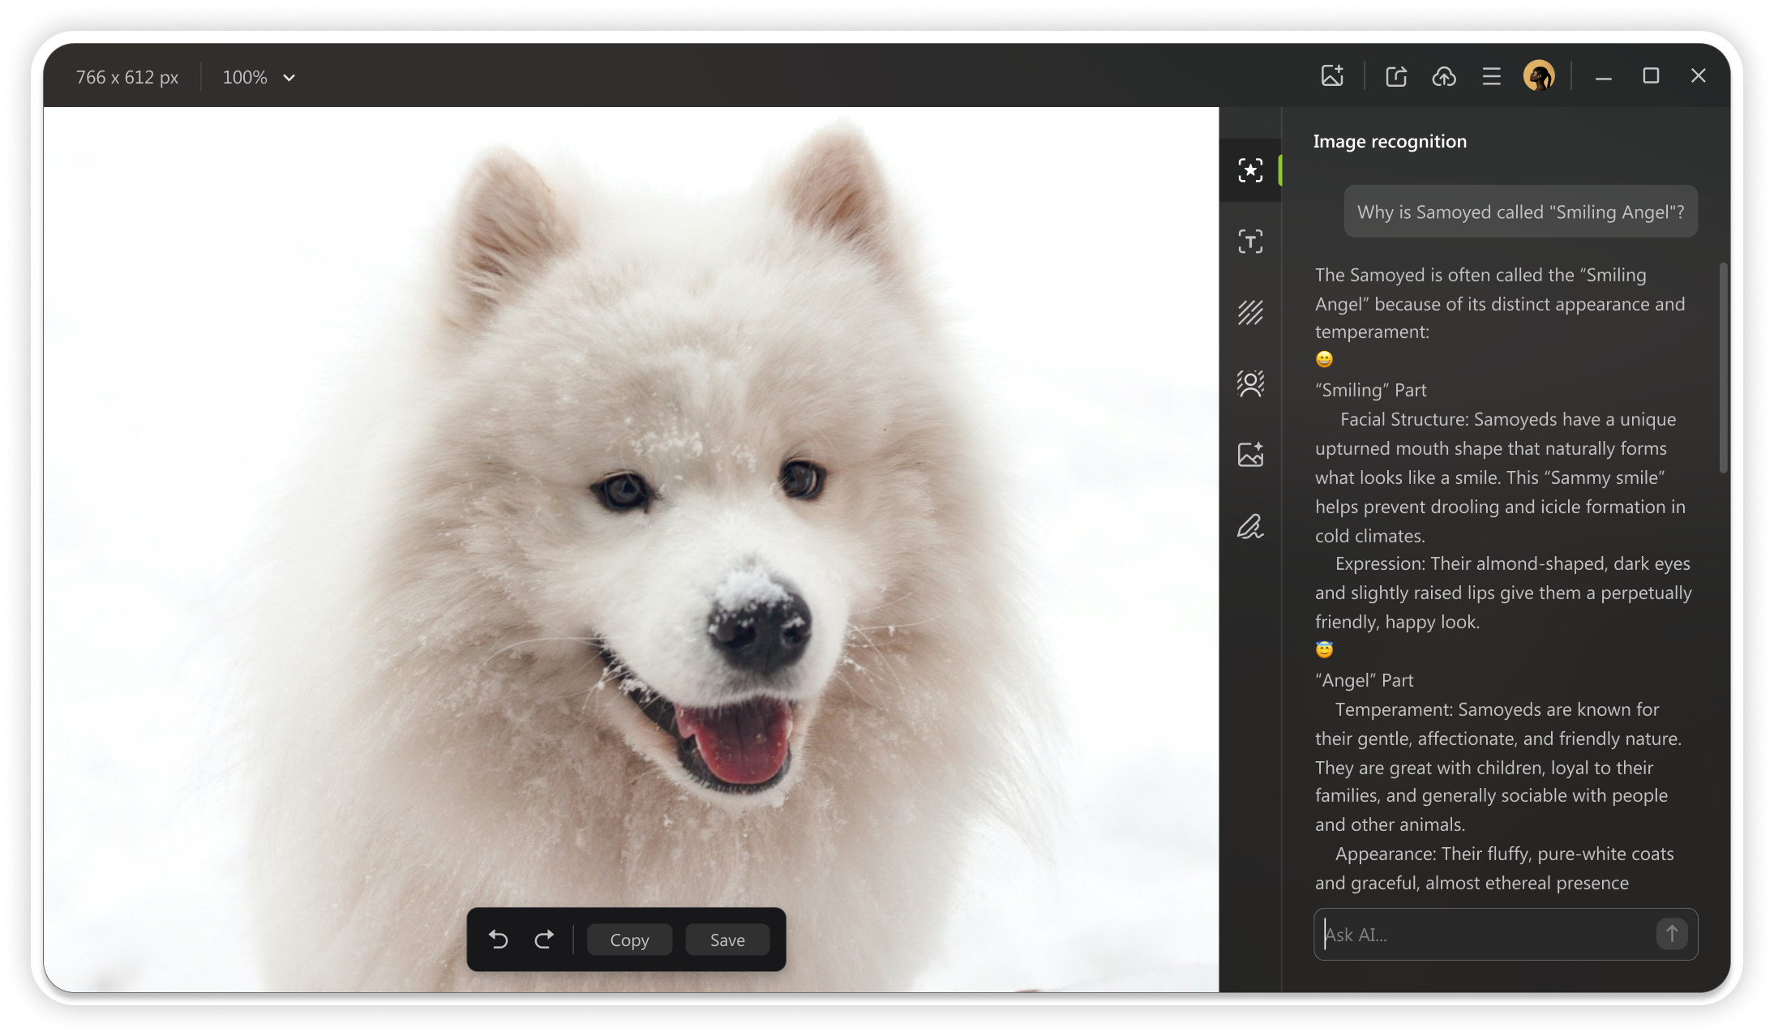Add a new image via the titlebar icon
Viewport: 1774px width, 1036px height.
(1330, 75)
